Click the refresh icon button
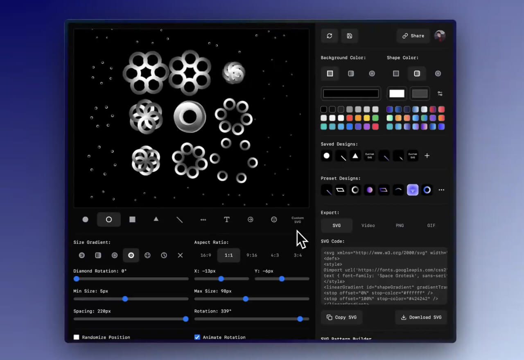 tap(329, 36)
